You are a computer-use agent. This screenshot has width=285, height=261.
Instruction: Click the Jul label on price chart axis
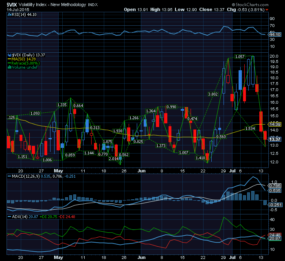click(x=232, y=171)
